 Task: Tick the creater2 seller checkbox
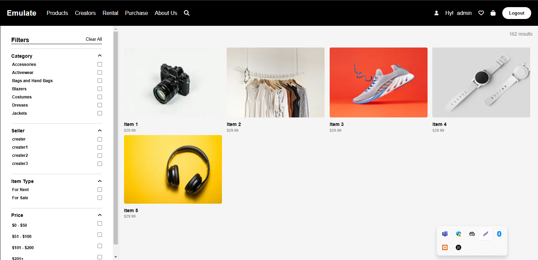pyautogui.click(x=100, y=155)
